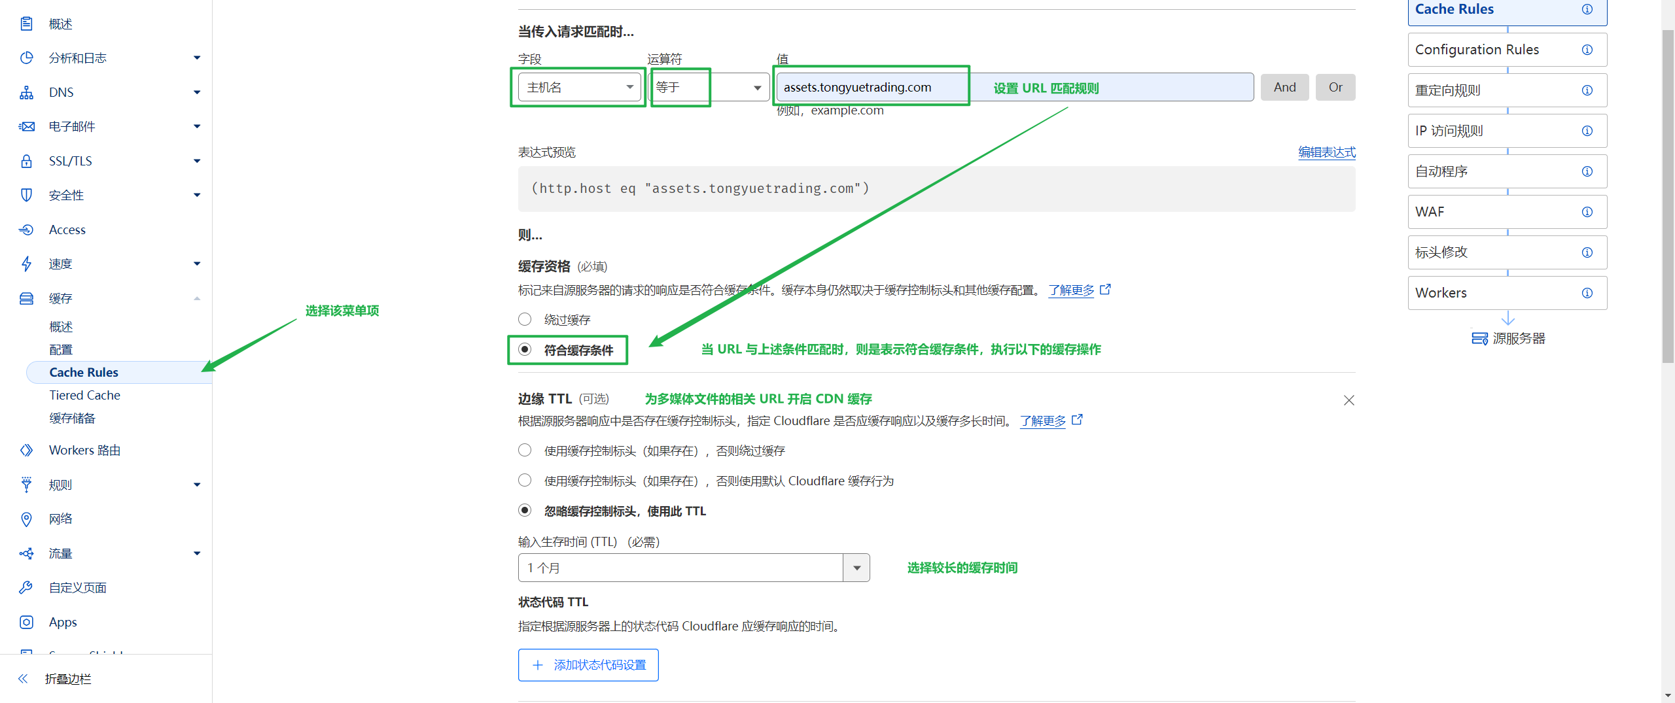The width and height of the screenshot is (1675, 703).
Task: Click the SSL/TLS padlock icon
Action: click(26, 161)
